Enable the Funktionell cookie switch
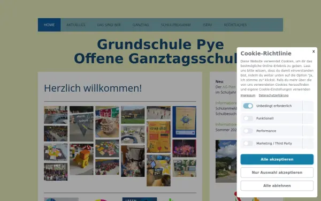321x201 pixels. pyautogui.click(x=248, y=118)
